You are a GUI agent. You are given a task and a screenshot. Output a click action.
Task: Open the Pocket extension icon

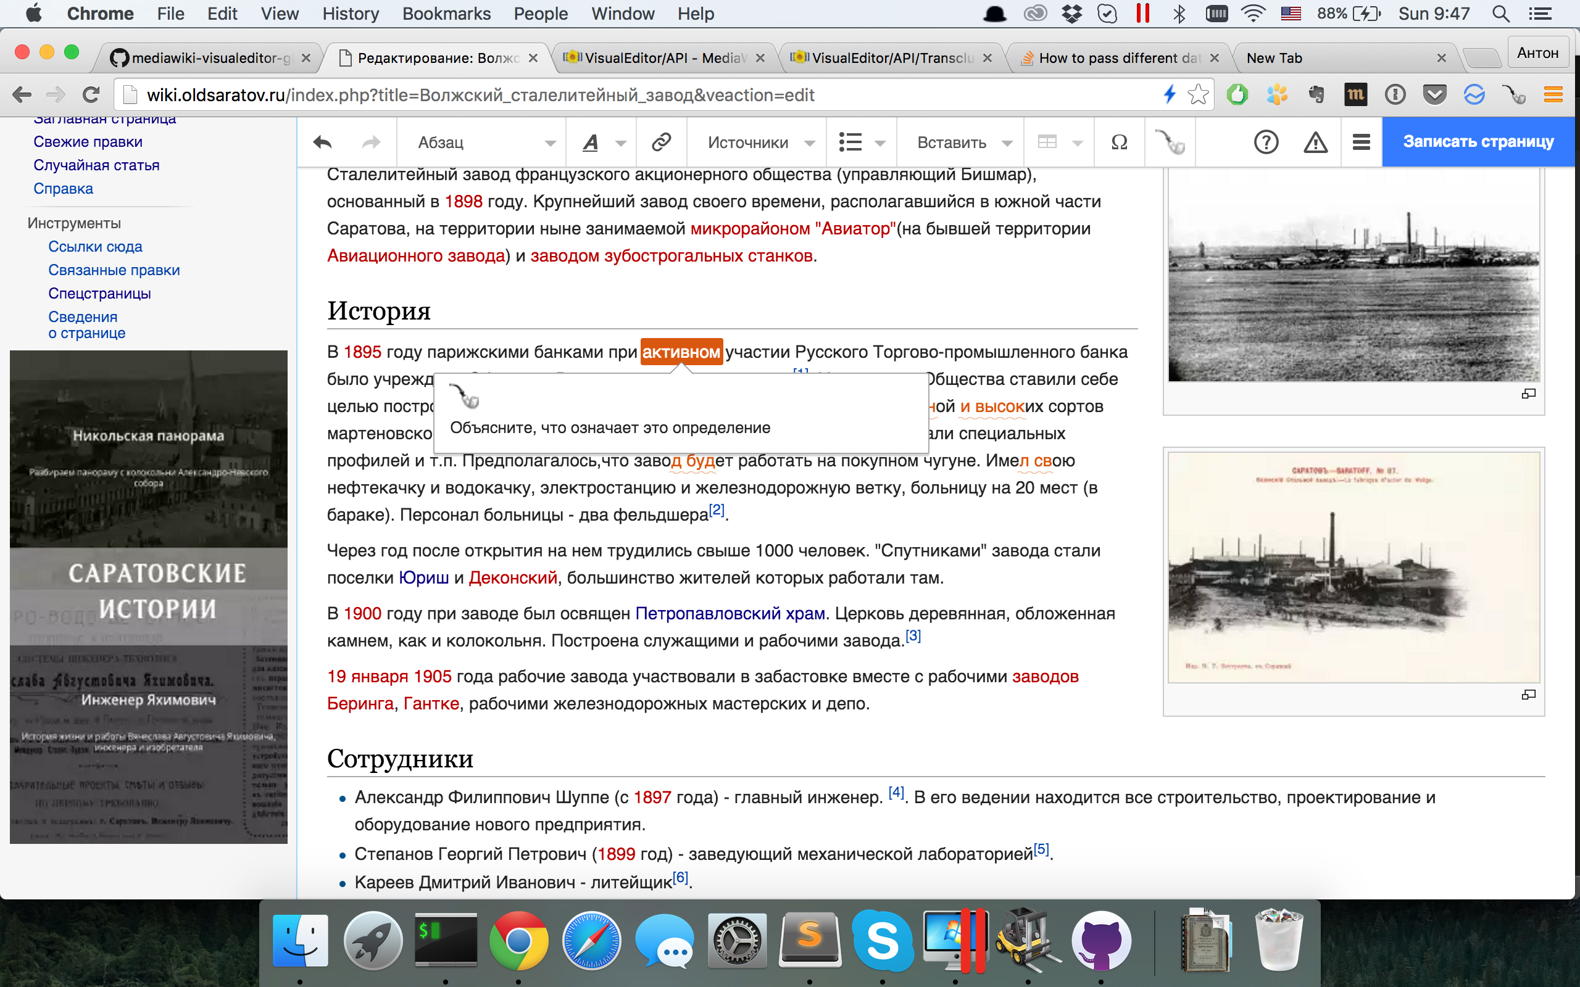tap(1434, 95)
